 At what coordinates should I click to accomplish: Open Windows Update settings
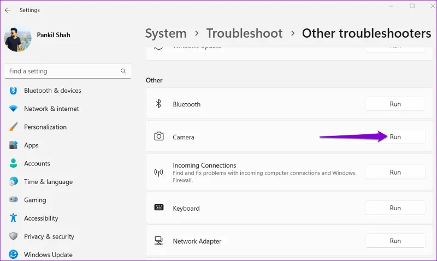48,254
